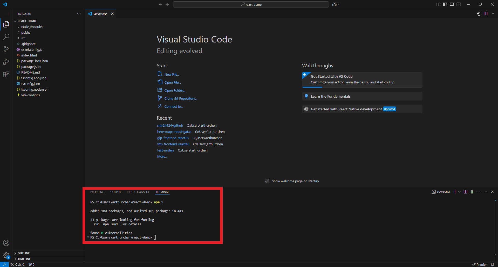Open the Explorer view in activity bar
This screenshot has height=267, width=498.
pyautogui.click(x=6, y=24)
